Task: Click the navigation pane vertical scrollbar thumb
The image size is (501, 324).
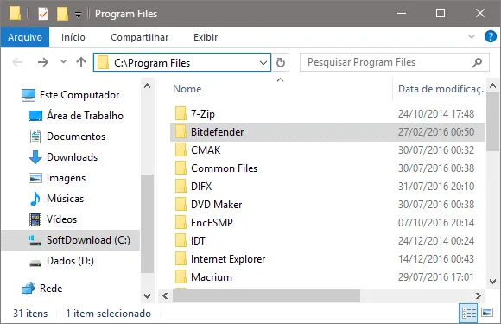Action: [148, 224]
